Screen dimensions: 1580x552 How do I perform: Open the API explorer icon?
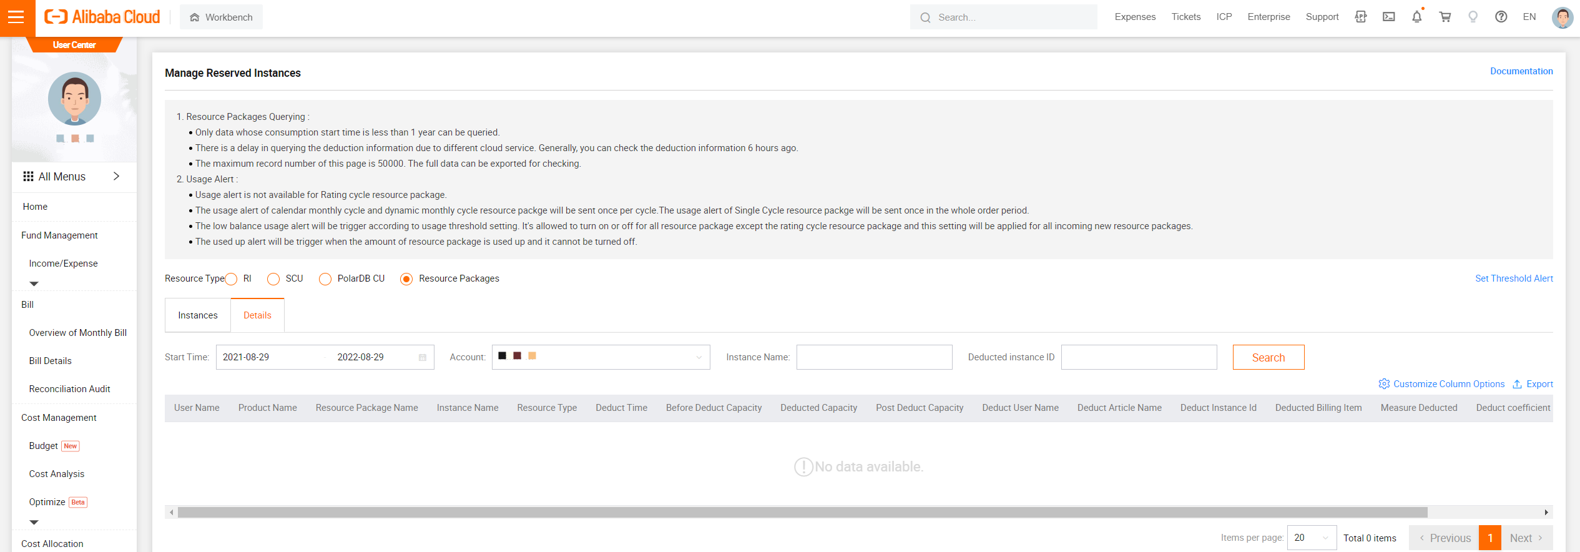1361,17
